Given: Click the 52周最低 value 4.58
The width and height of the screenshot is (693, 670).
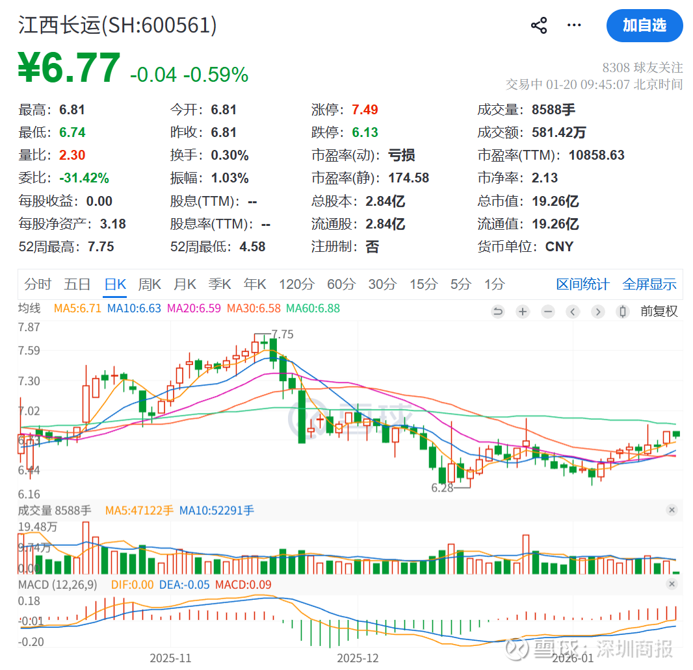Looking at the screenshot, I should click(x=252, y=247).
